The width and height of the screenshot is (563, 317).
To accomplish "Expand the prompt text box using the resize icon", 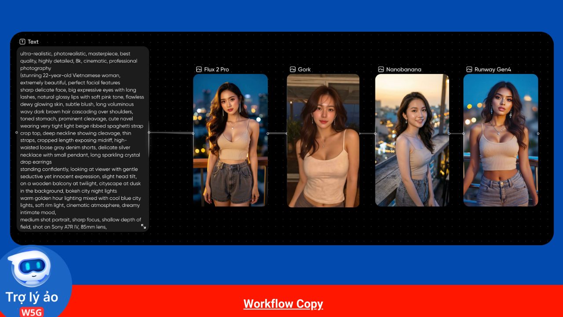I will coord(143,226).
